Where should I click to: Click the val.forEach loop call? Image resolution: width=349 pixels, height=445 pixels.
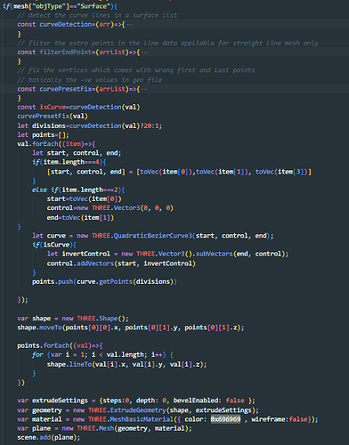[x=37, y=144]
